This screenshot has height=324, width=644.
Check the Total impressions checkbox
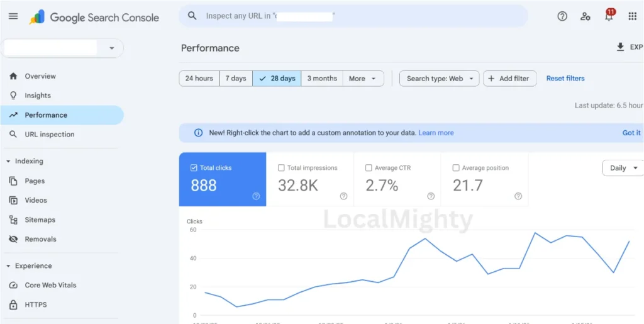281,167
